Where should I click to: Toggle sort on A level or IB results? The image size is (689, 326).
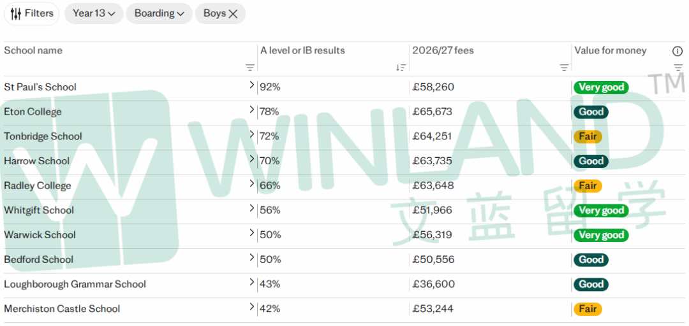(x=401, y=67)
